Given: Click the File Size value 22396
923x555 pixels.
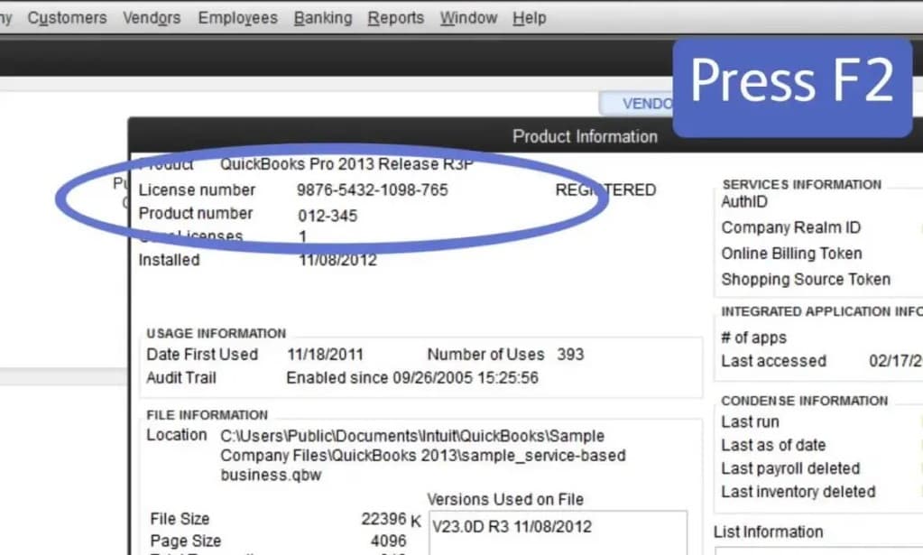Looking at the screenshot, I should [x=383, y=519].
